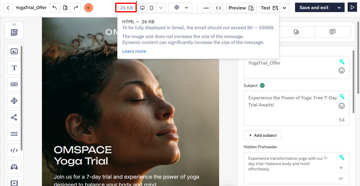This screenshot has width=360, height=186.
Task: Undo the last change
Action: (x=55, y=8)
